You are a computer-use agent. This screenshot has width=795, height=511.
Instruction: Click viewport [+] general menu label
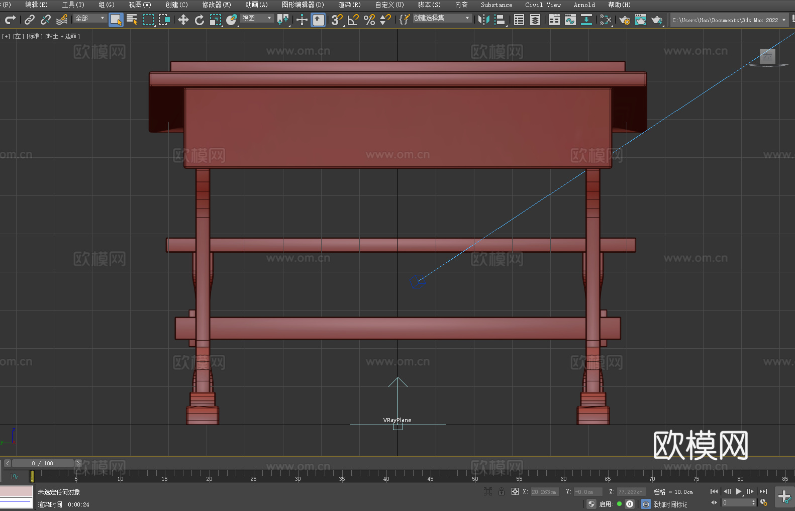(x=6, y=36)
